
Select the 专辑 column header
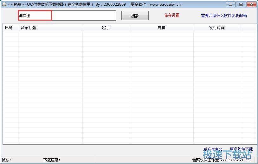click(x=161, y=28)
